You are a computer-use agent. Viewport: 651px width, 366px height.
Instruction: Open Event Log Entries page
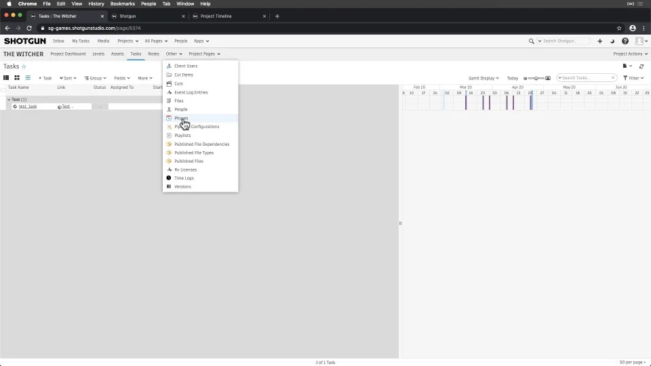click(x=191, y=92)
